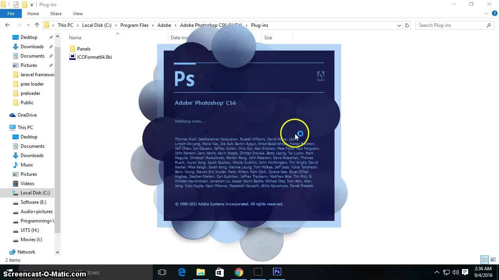The image size is (499, 280).
Task: Switch to Large icons view layout
Action: [493, 260]
